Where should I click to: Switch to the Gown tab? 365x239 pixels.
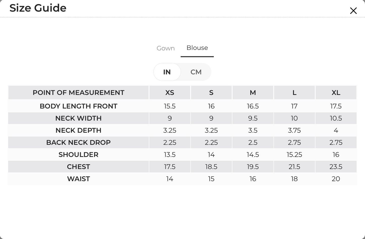[166, 48]
